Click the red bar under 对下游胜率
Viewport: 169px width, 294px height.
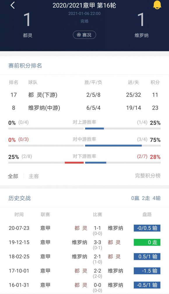pyautogui.click(x=74, y=163)
